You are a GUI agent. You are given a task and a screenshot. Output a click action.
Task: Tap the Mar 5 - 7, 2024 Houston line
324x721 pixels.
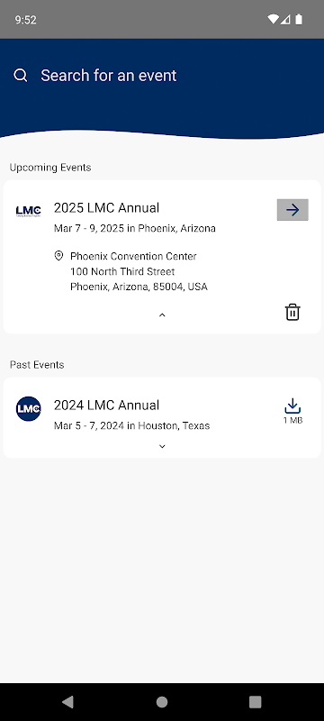coord(131,425)
